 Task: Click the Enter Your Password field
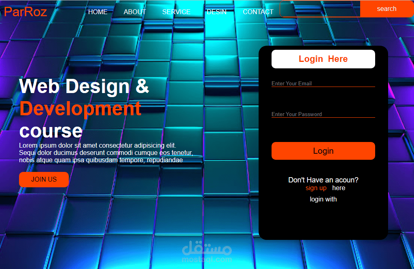pyautogui.click(x=323, y=114)
